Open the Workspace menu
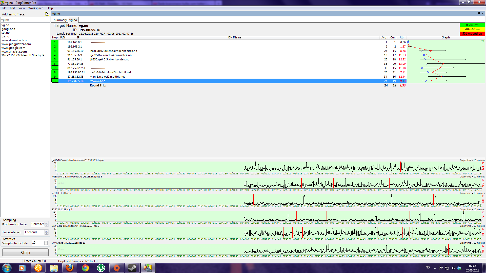Image resolution: width=486 pixels, height=273 pixels. pos(36,8)
